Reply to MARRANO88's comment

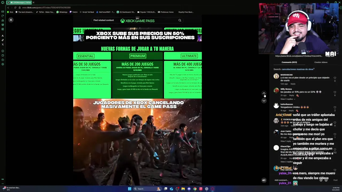coord(293,84)
